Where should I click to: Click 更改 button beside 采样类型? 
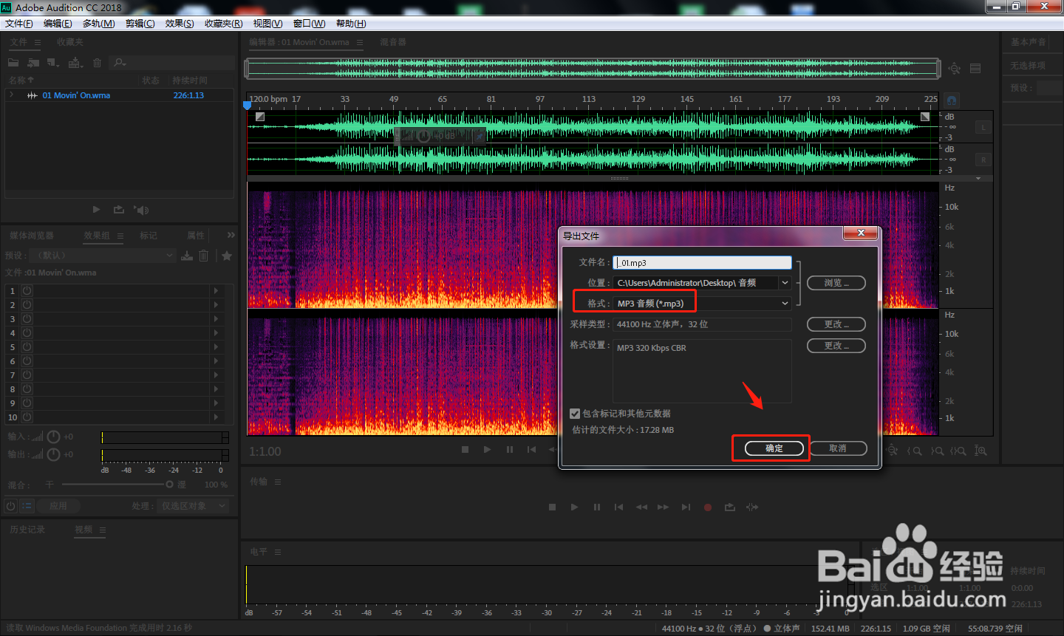pyautogui.click(x=836, y=324)
